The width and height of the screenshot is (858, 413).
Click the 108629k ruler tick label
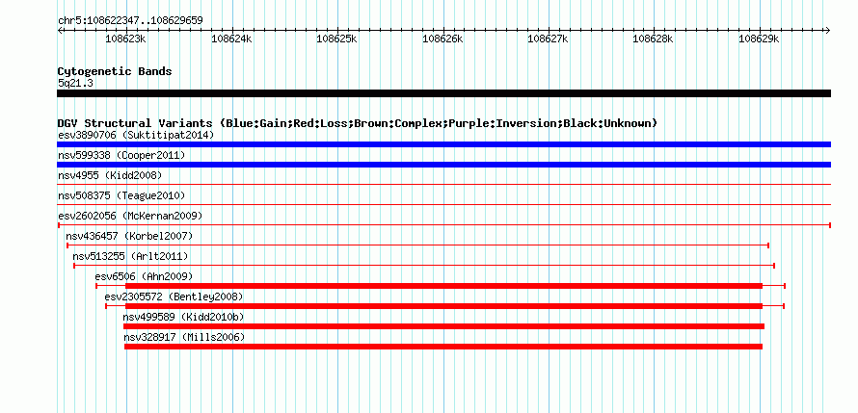point(759,39)
